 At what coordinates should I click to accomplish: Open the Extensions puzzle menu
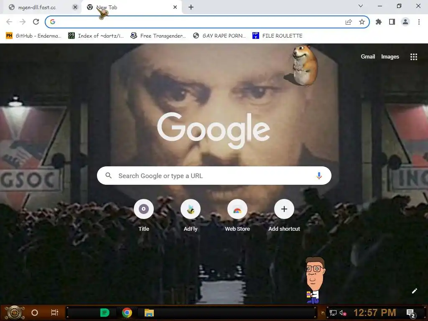[379, 22]
